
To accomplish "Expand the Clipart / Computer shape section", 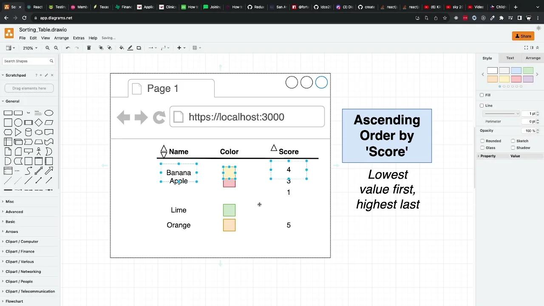I will click(x=22, y=241).
